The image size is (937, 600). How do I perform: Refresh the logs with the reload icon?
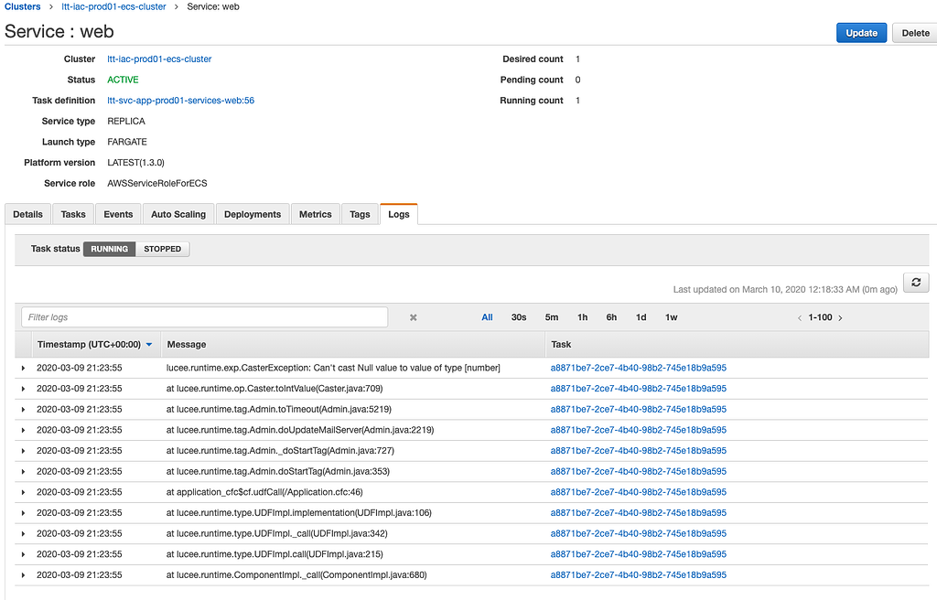click(915, 282)
